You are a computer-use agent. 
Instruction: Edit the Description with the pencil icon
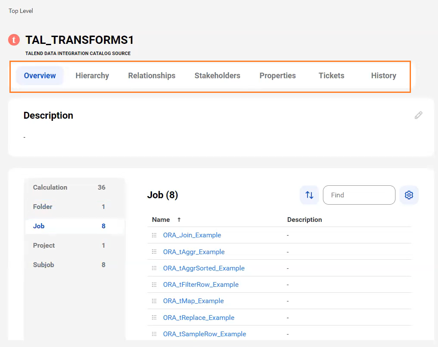point(418,115)
